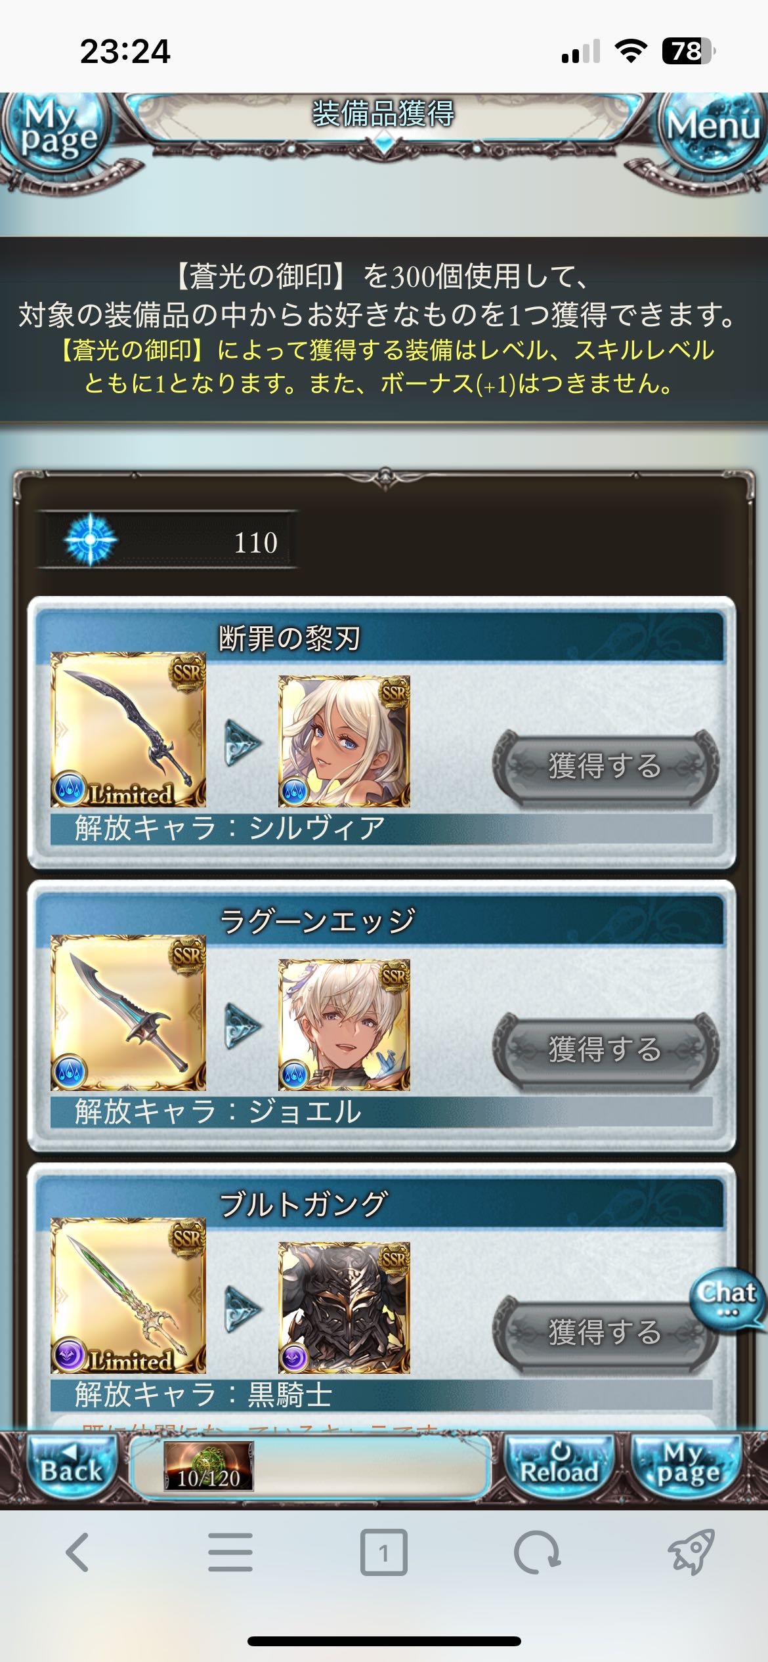Viewport: 768px width, 1662px height.
Task: Open browser hamburger menu icon
Action: click(230, 1552)
